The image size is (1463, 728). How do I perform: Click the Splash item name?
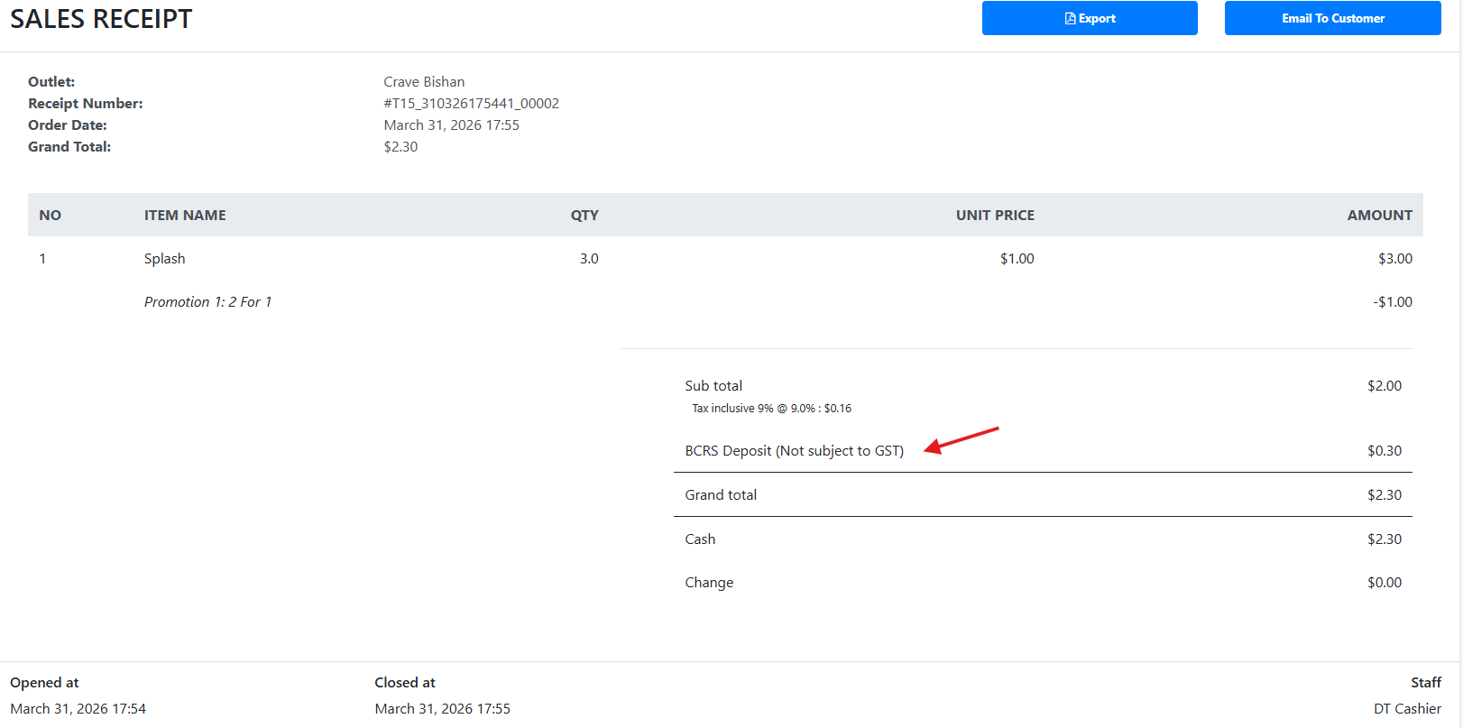pos(164,259)
